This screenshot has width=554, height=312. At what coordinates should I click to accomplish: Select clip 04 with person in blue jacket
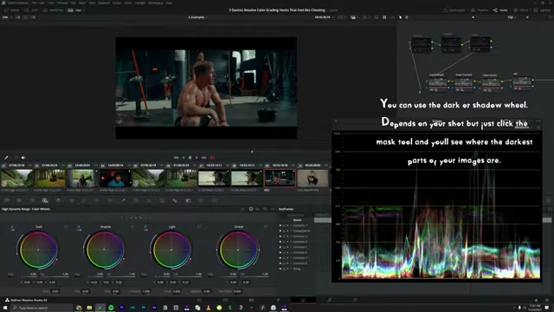pos(115,178)
